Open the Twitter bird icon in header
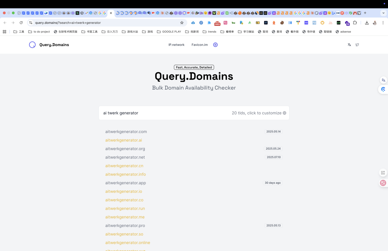Image resolution: width=388 pixels, height=251 pixels. pos(357,45)
